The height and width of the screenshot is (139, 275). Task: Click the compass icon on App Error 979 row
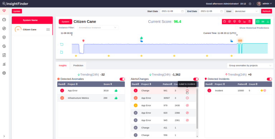tap(187, 105)
